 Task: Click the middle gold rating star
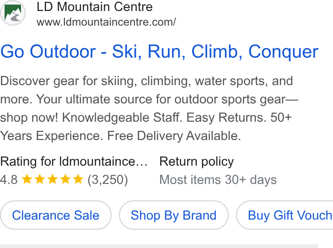tap(53, 179)
